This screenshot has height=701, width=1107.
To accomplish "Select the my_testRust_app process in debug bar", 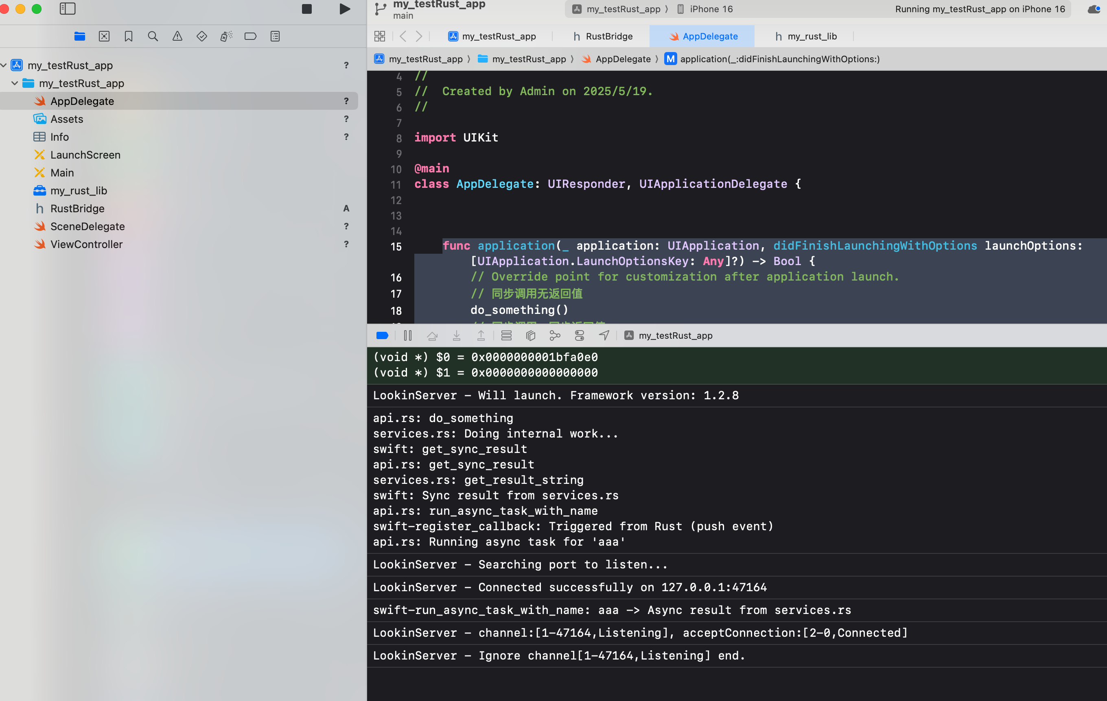I will point(668,336).
